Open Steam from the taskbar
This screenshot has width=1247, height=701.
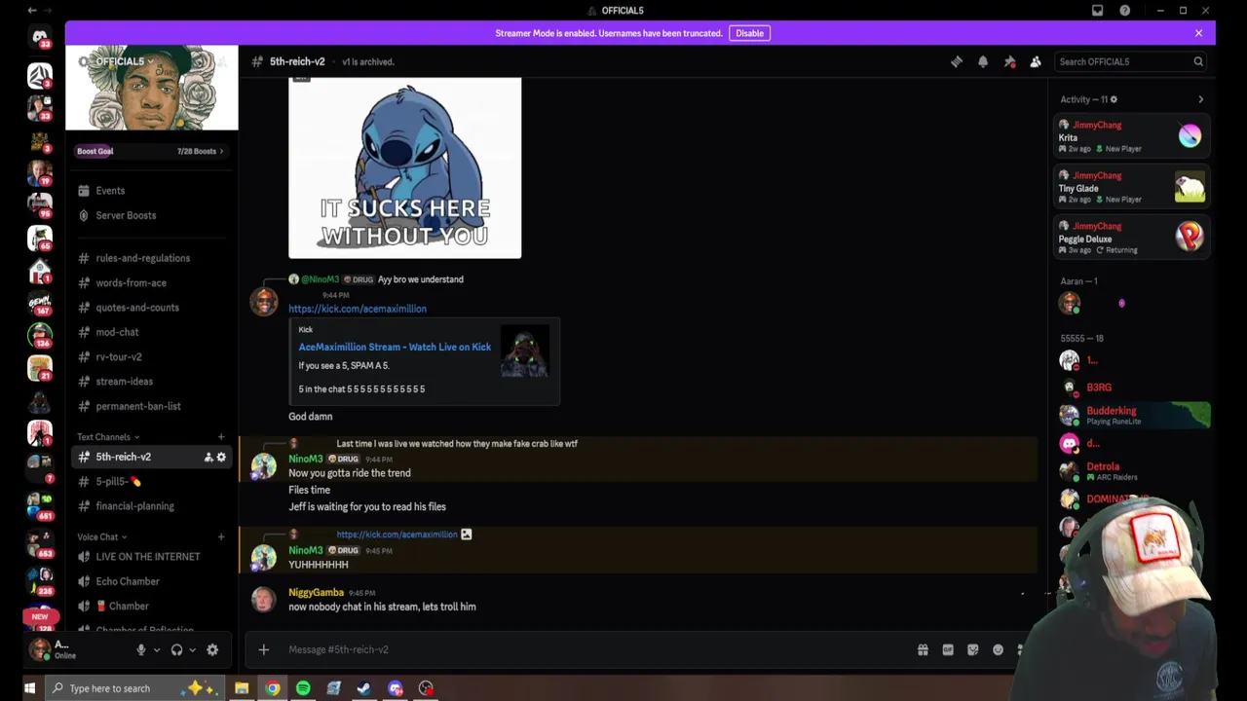(364, 688)
